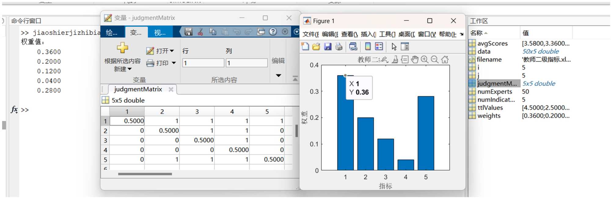This screenshot has height=198, width=611.
Task: Click the zoom in magnifier above the plot
Action: (424, 59)
